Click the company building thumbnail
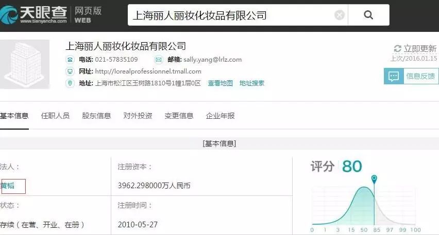This screenshot has width=439, height=235. pyautogui.click(x=24, y=64)
